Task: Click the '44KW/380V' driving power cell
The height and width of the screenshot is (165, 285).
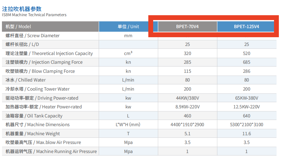Action: (x=187, y=98)
